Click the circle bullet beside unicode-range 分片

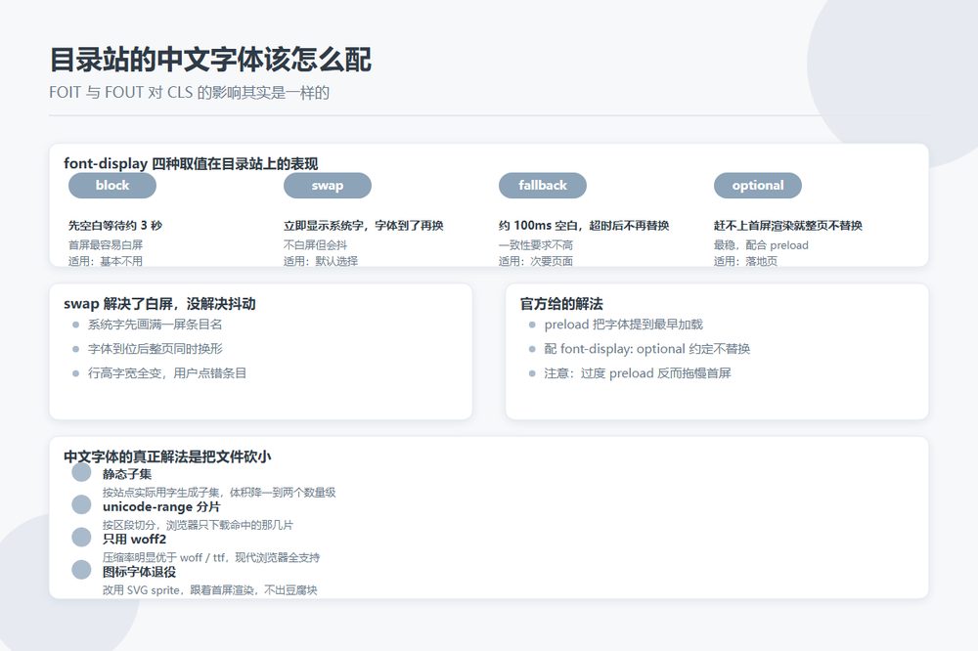[x=81, y=504]
